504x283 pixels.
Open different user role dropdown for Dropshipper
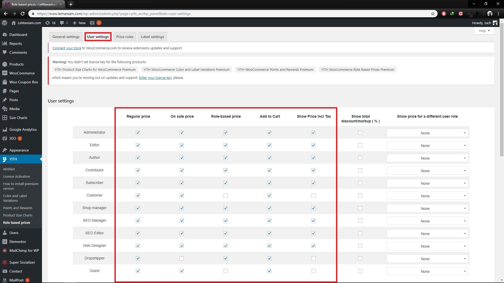coord(427,259)
